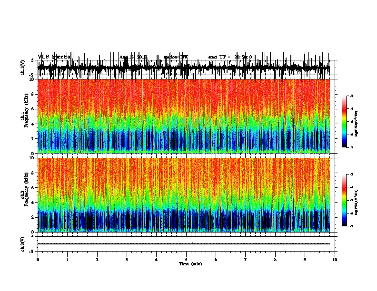The width and height of the screenshot is (377, 291).
Task: Click the 'ch.3(V)' axis label
Action: click(x=23, y=244)
